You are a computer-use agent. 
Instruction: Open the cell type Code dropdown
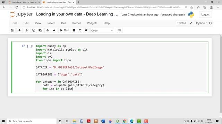click(102, 31)
